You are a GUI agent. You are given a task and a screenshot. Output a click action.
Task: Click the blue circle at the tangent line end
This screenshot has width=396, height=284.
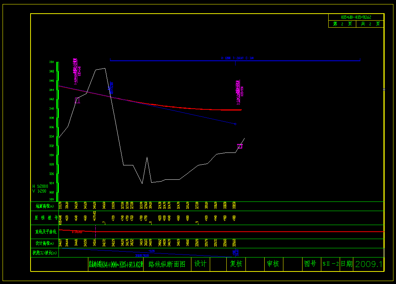coord(235,124)
